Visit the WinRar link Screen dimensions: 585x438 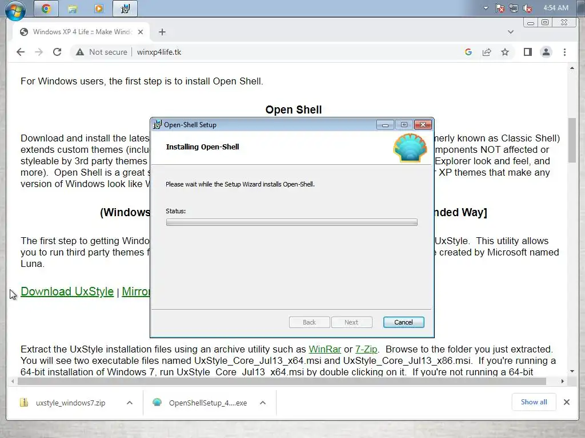point(325,350)
